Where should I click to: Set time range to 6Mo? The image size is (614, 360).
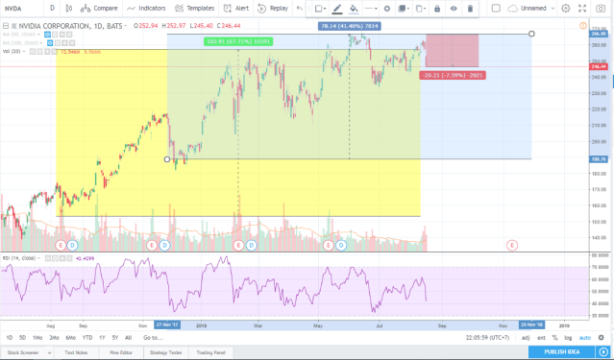[x=70, y=337]
